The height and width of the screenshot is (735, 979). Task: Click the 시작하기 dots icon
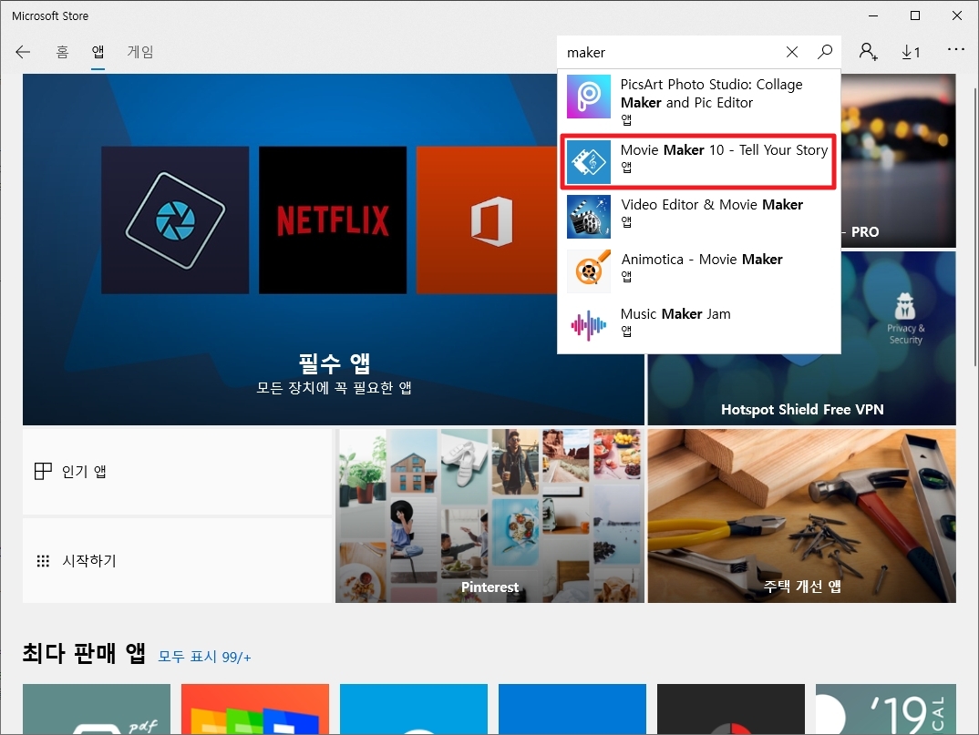click(x=43, y=561)
